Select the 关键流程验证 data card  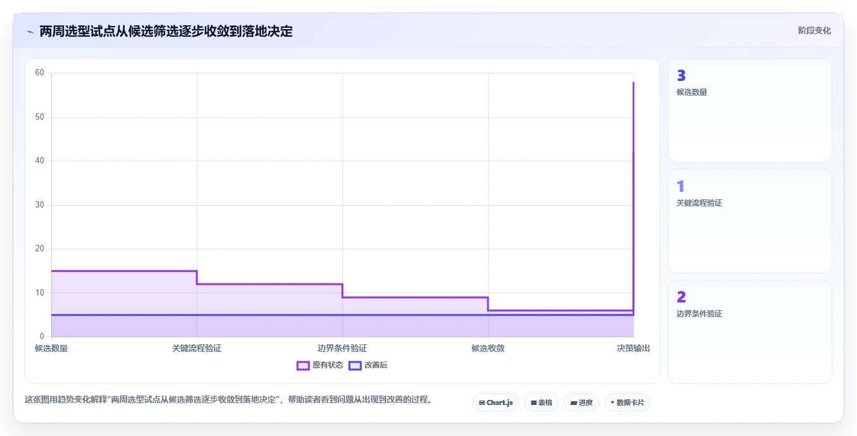tap(750, 221)
